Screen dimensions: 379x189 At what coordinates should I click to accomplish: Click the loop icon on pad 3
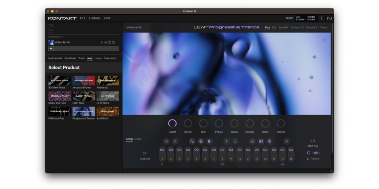tap(179, 150)
